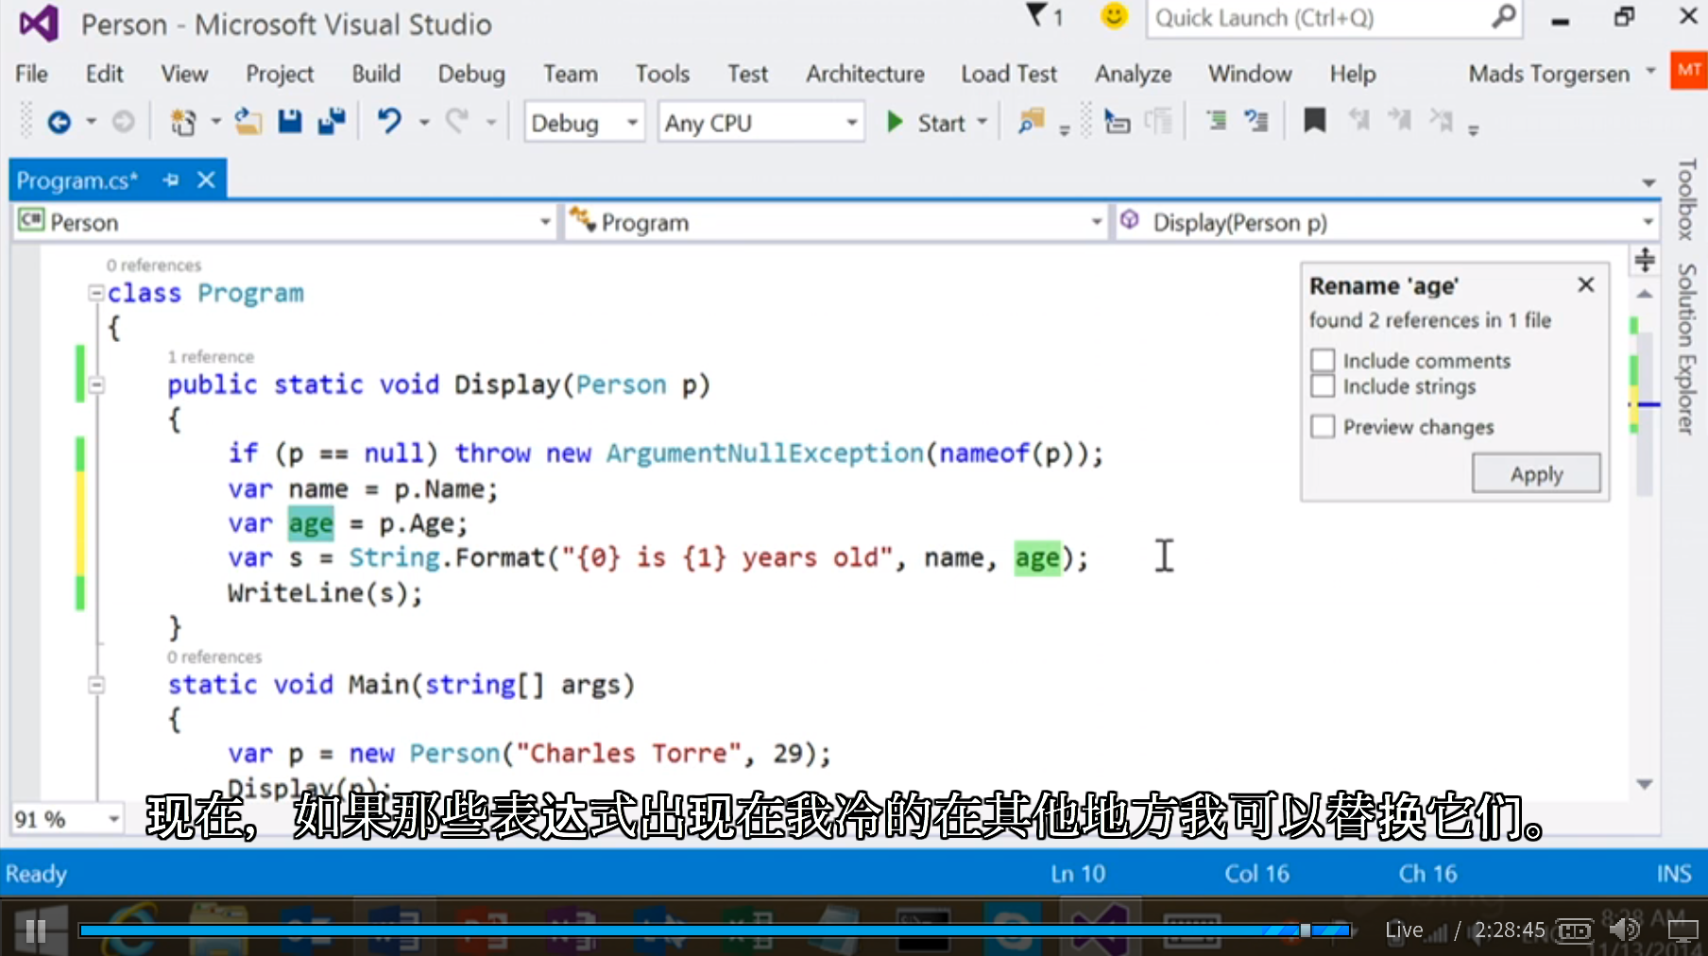Click the Quick Launch search magnifier icon
This screenshot has width=1708, height=956.
[x=1503, y=17]
